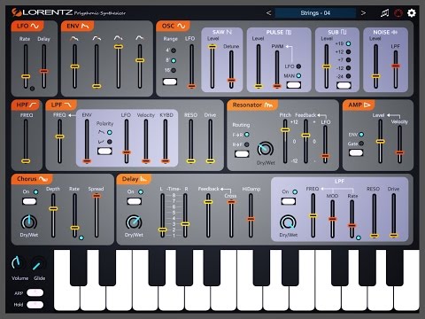Click the ENV section envelope icon
The height and width of the screenshot is (319, 425).
point(85,26)
